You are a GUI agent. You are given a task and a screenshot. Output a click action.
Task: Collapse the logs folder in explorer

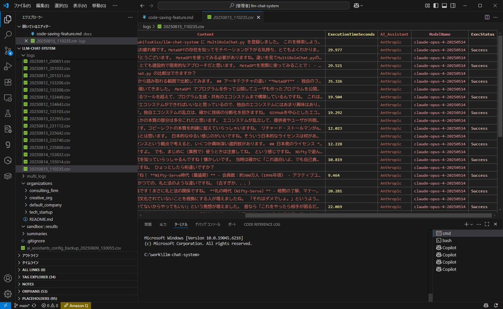(31, 55)
